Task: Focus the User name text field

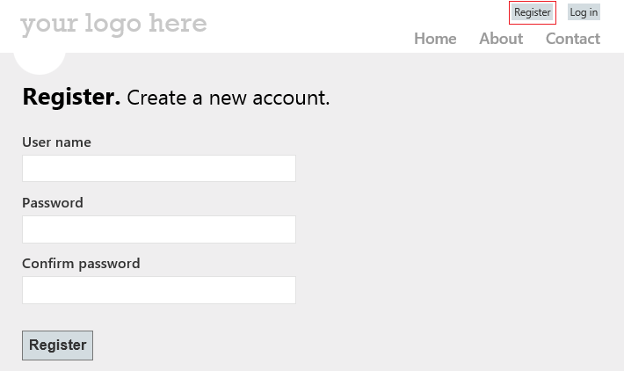Action: click(x=159, y=169)
